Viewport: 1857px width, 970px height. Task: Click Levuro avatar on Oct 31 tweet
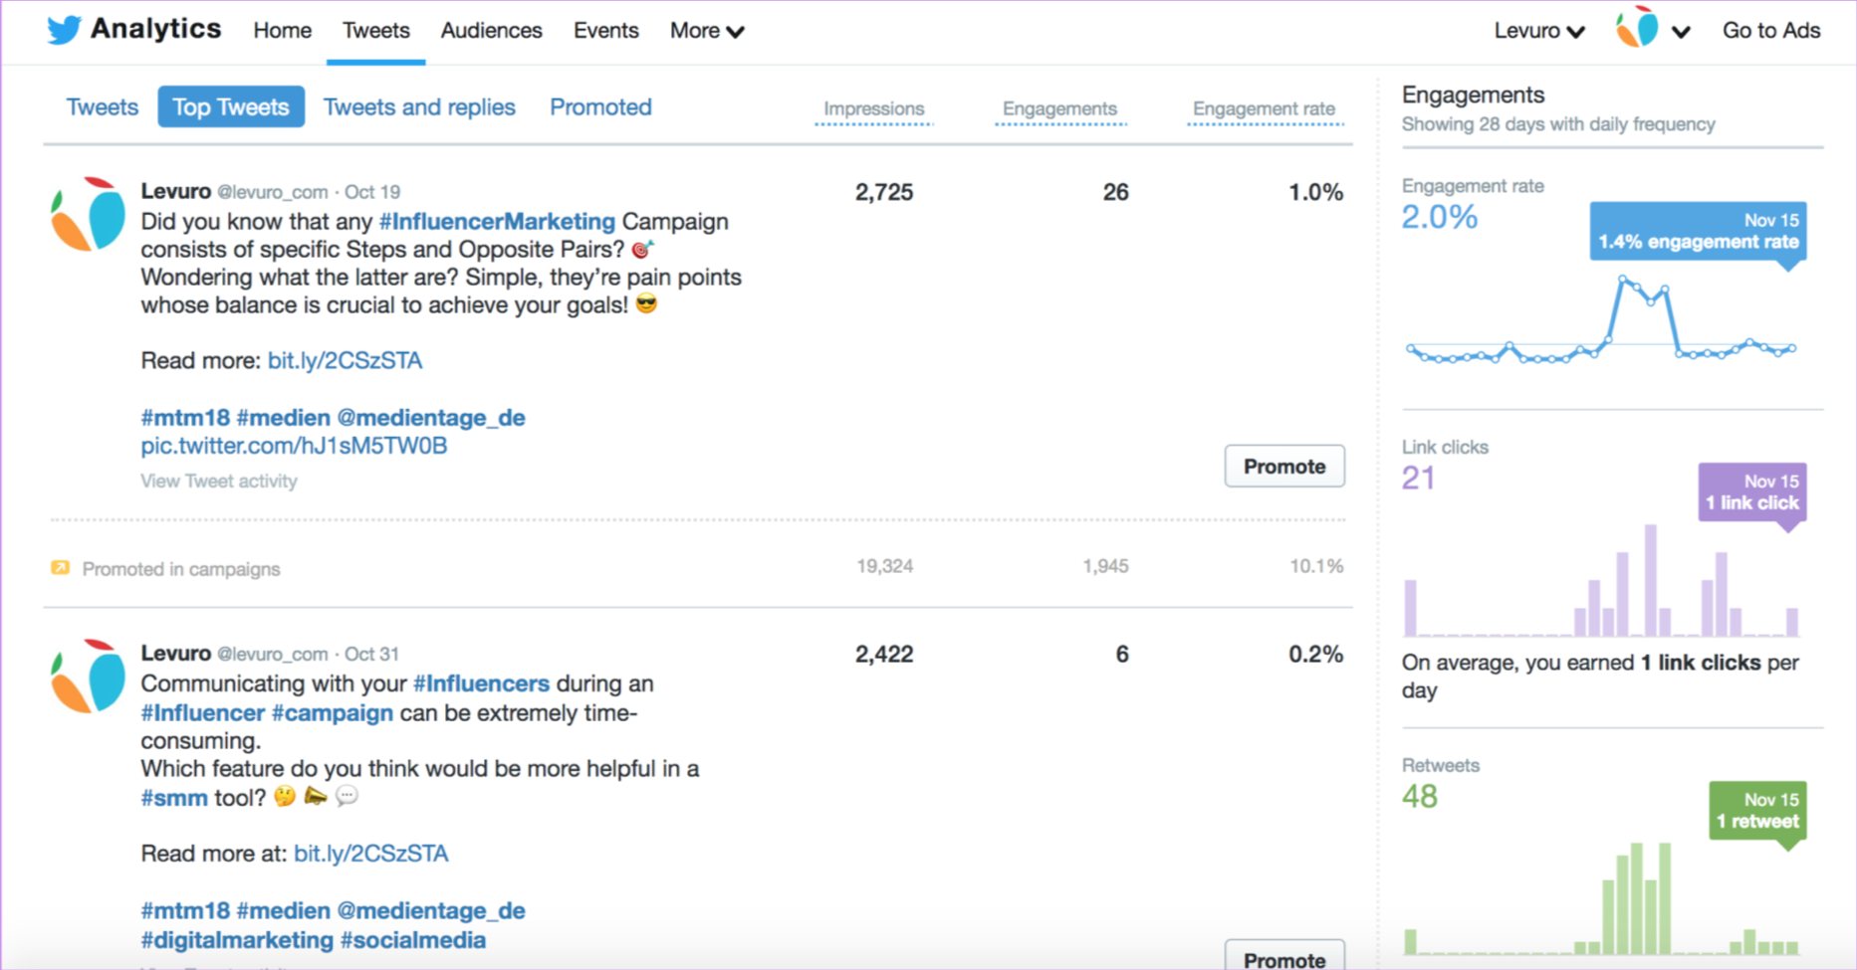pos(88,677)
